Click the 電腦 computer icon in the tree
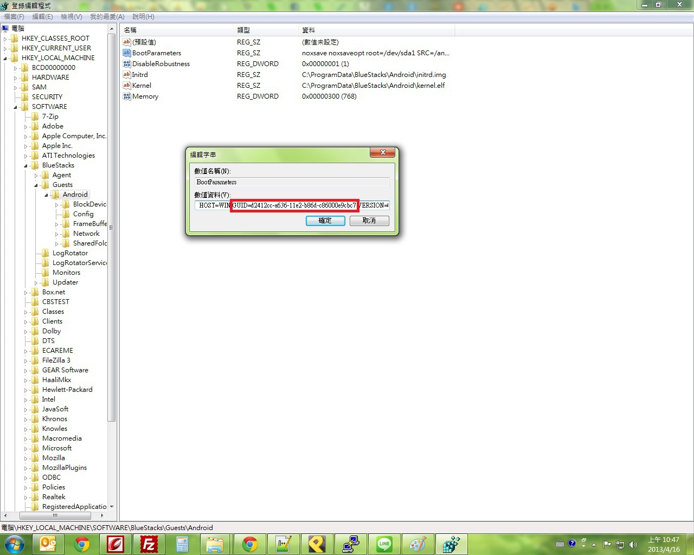This screenshot has width=694, height=555. tap(5, 28)
